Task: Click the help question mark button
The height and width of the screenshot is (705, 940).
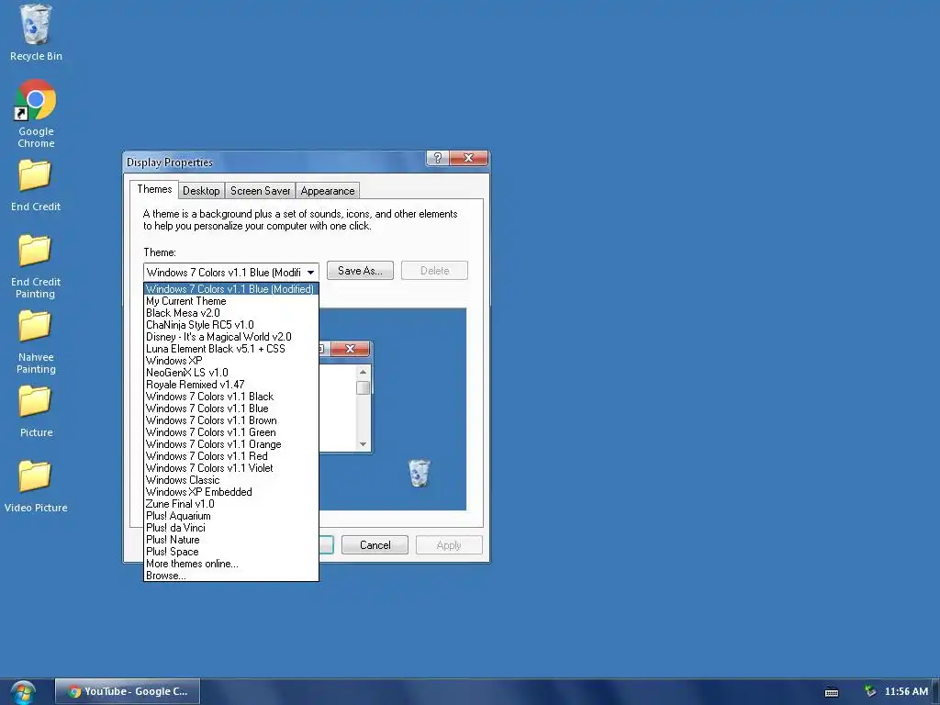Action: click(x=438, y=158)
